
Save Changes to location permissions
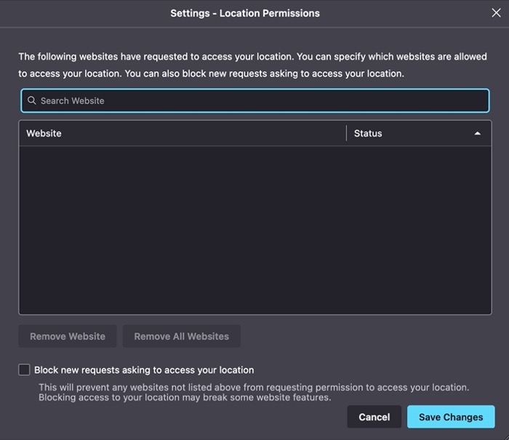pyautogui.click(x=451, y=417)
